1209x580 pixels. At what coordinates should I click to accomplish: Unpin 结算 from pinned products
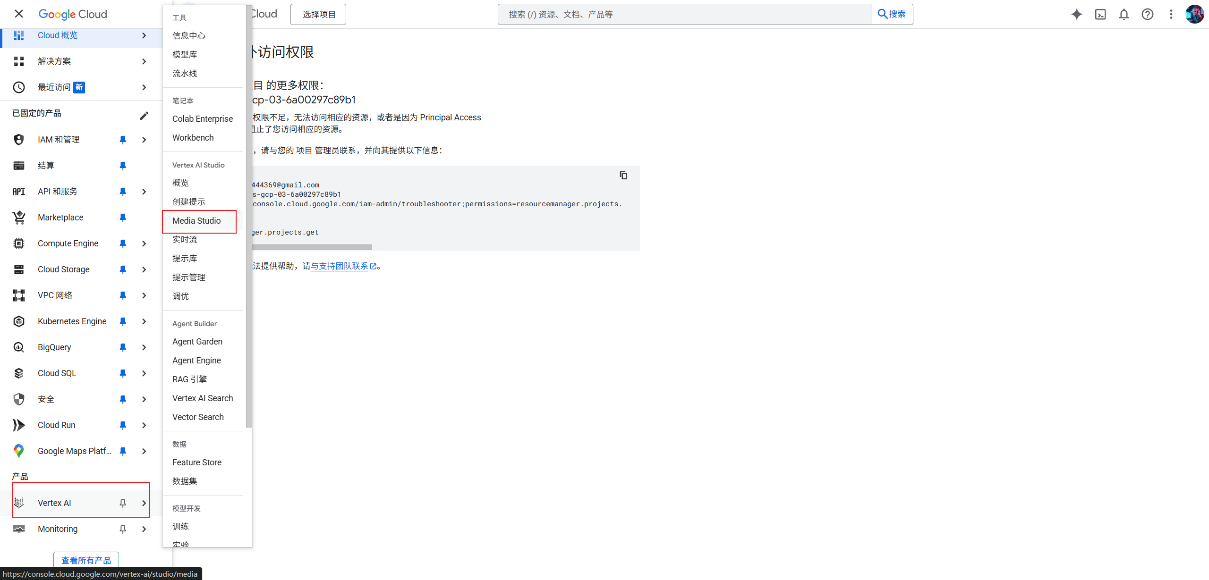tap(123, 166)
